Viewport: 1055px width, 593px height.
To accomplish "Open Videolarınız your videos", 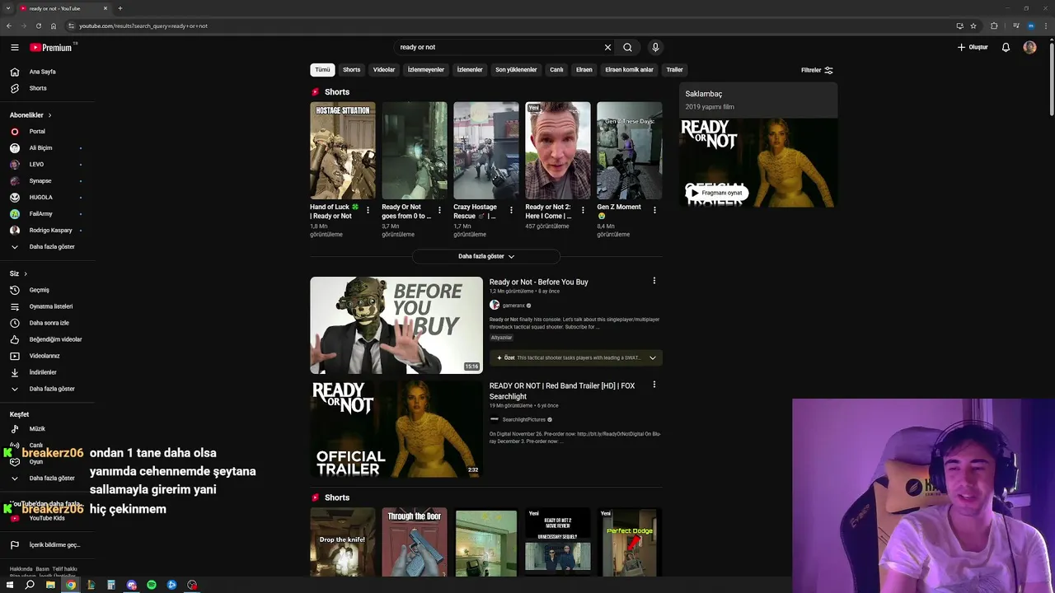I will [46, 356].
